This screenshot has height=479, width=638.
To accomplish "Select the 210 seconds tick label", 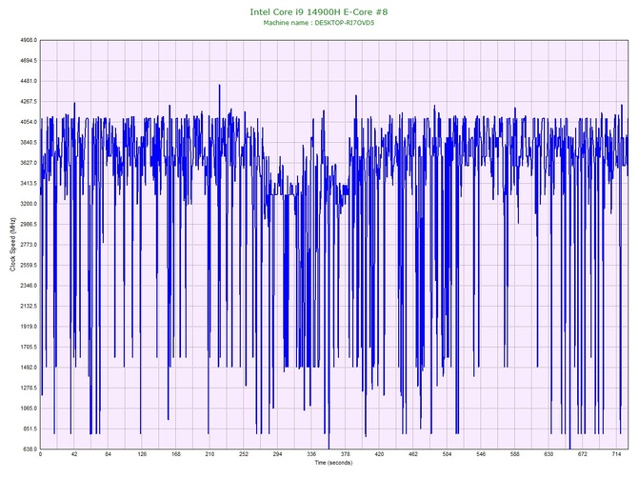I will [209, 454].
